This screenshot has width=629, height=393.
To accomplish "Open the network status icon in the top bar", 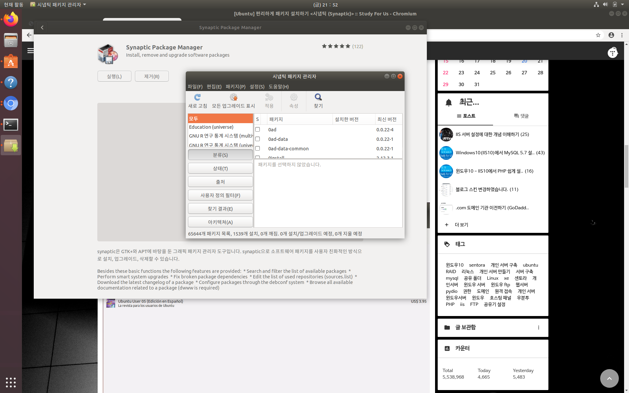I will click(596, 5).
